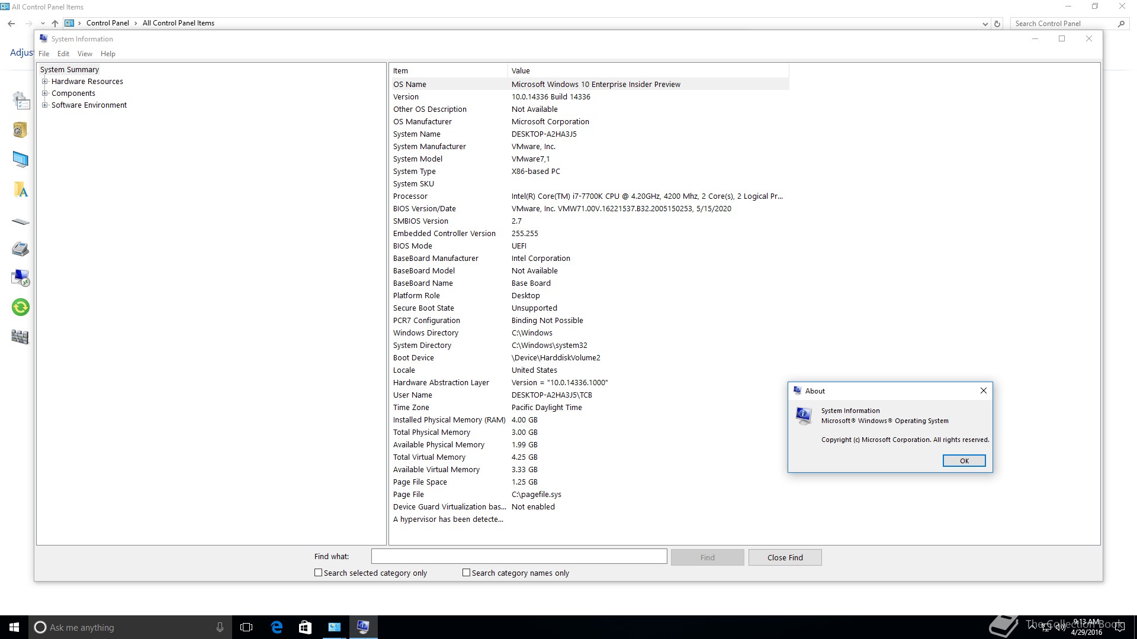
Task: Click the Control Panel refresh button
Action: pyautogui.click(x=997, y=24)
